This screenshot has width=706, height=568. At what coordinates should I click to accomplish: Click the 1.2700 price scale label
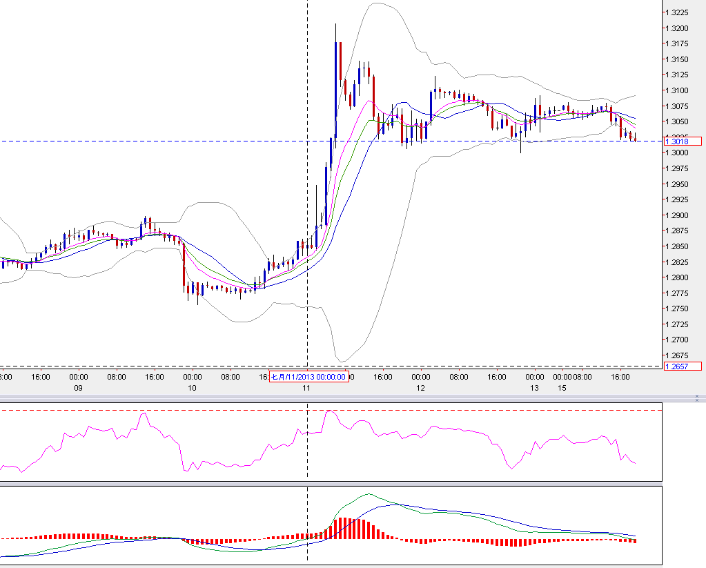[677, 340]
